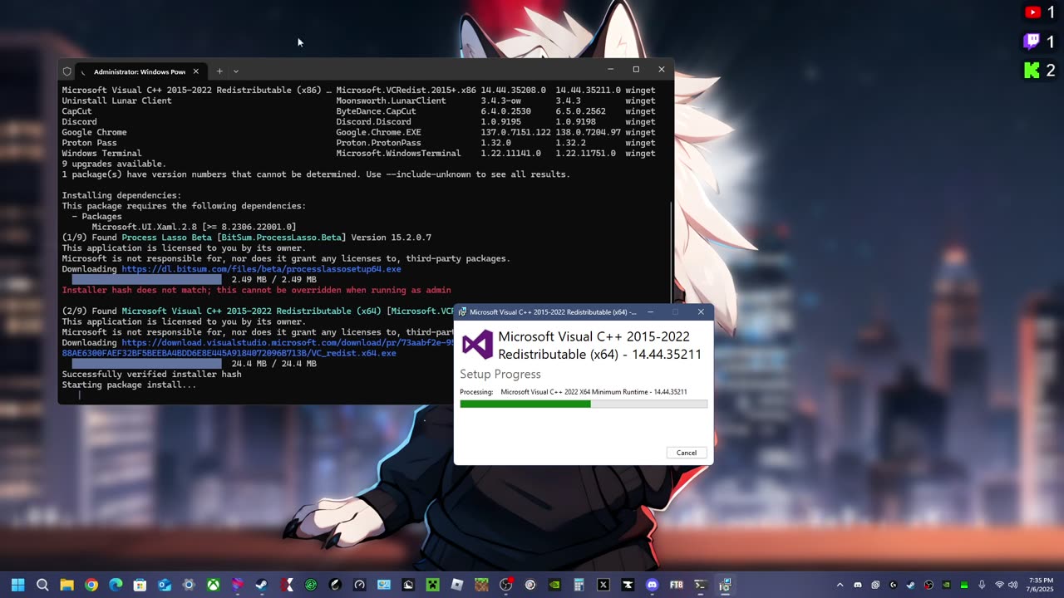Click the admin shield icon in the terminal title bar
1064x598 pixels.
pos(66,71)
